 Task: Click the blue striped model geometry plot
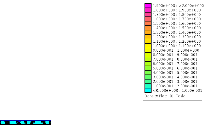26,122
